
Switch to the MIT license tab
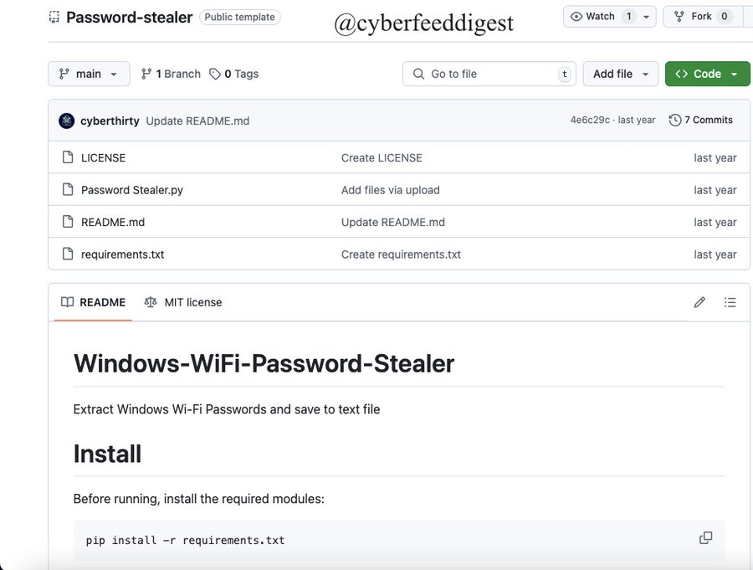tap(183, 302)
